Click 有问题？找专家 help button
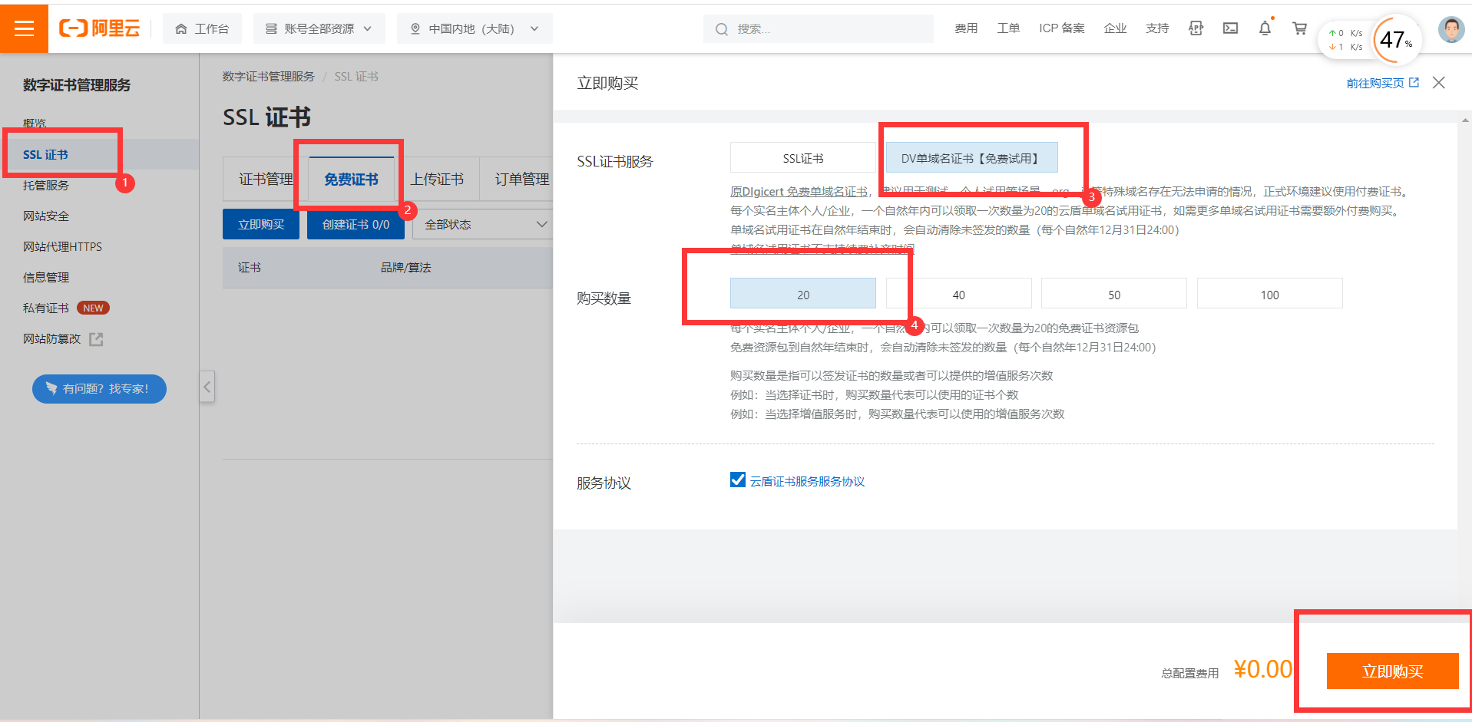The height and width of the screenshot is (722, 1472). [99, 388]
